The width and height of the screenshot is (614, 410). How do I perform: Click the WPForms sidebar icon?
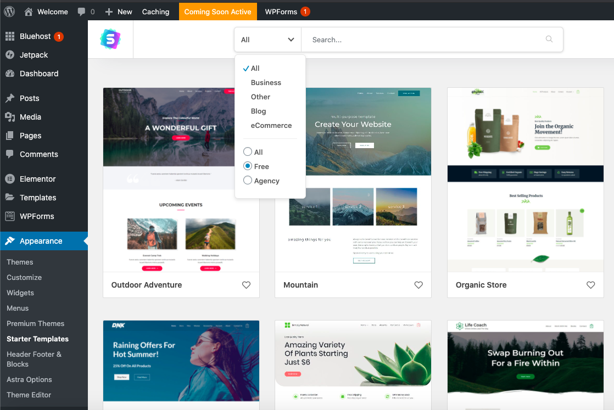(x=10, y=216)
